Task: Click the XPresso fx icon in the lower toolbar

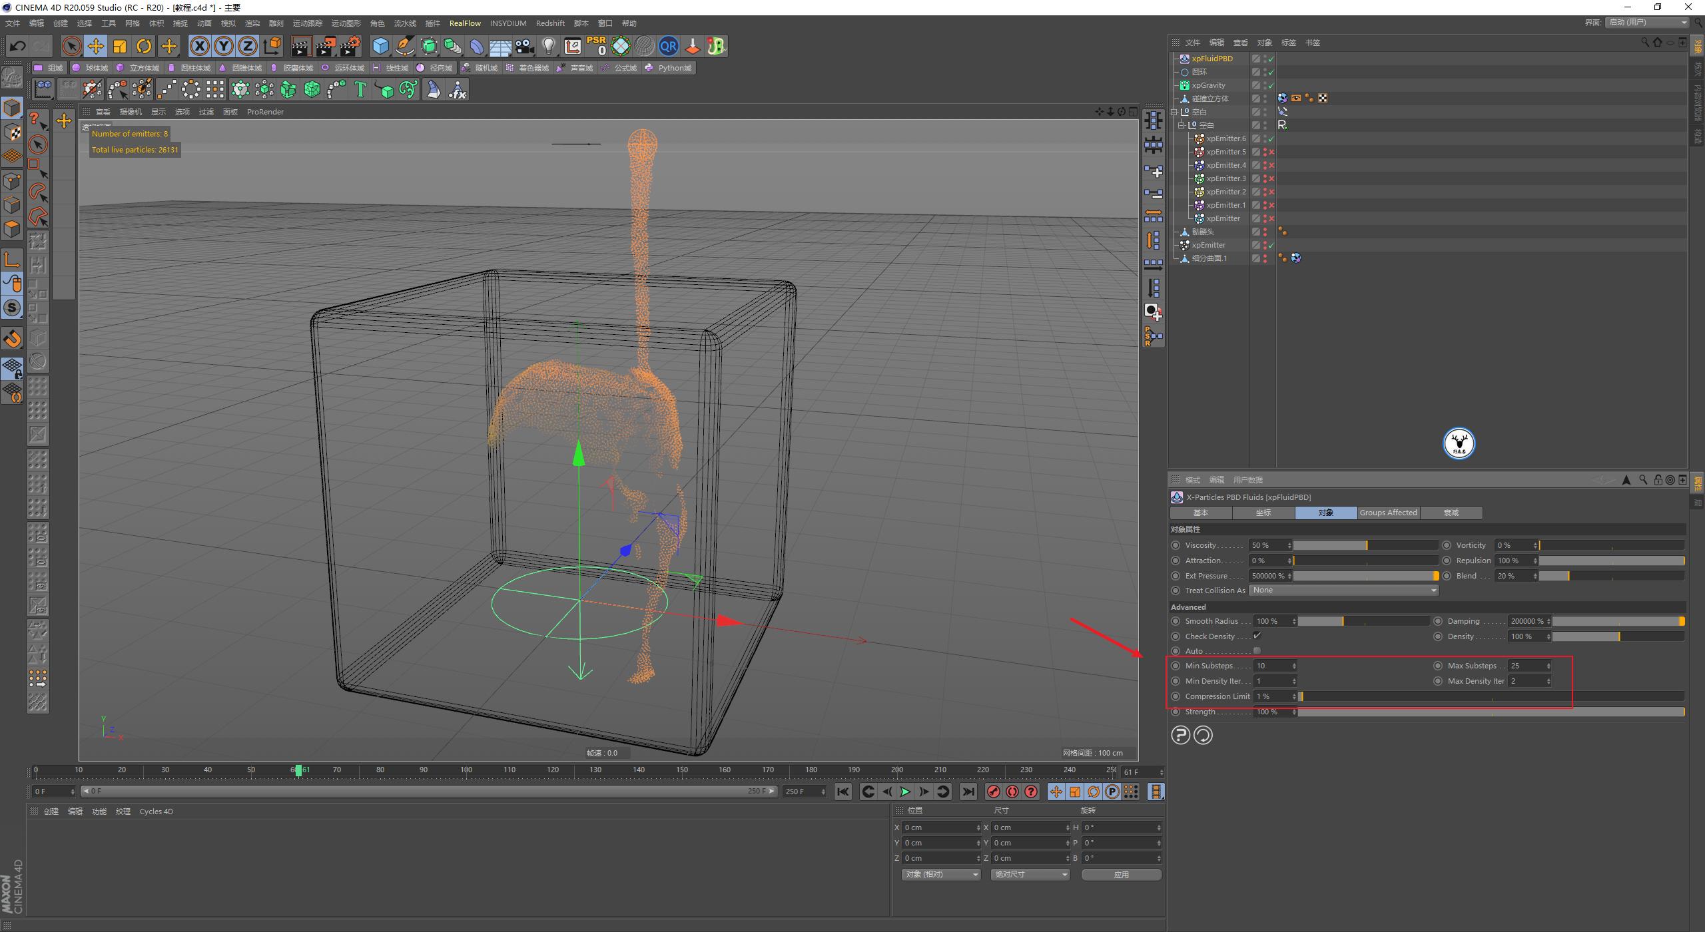Action: [458, 89]
